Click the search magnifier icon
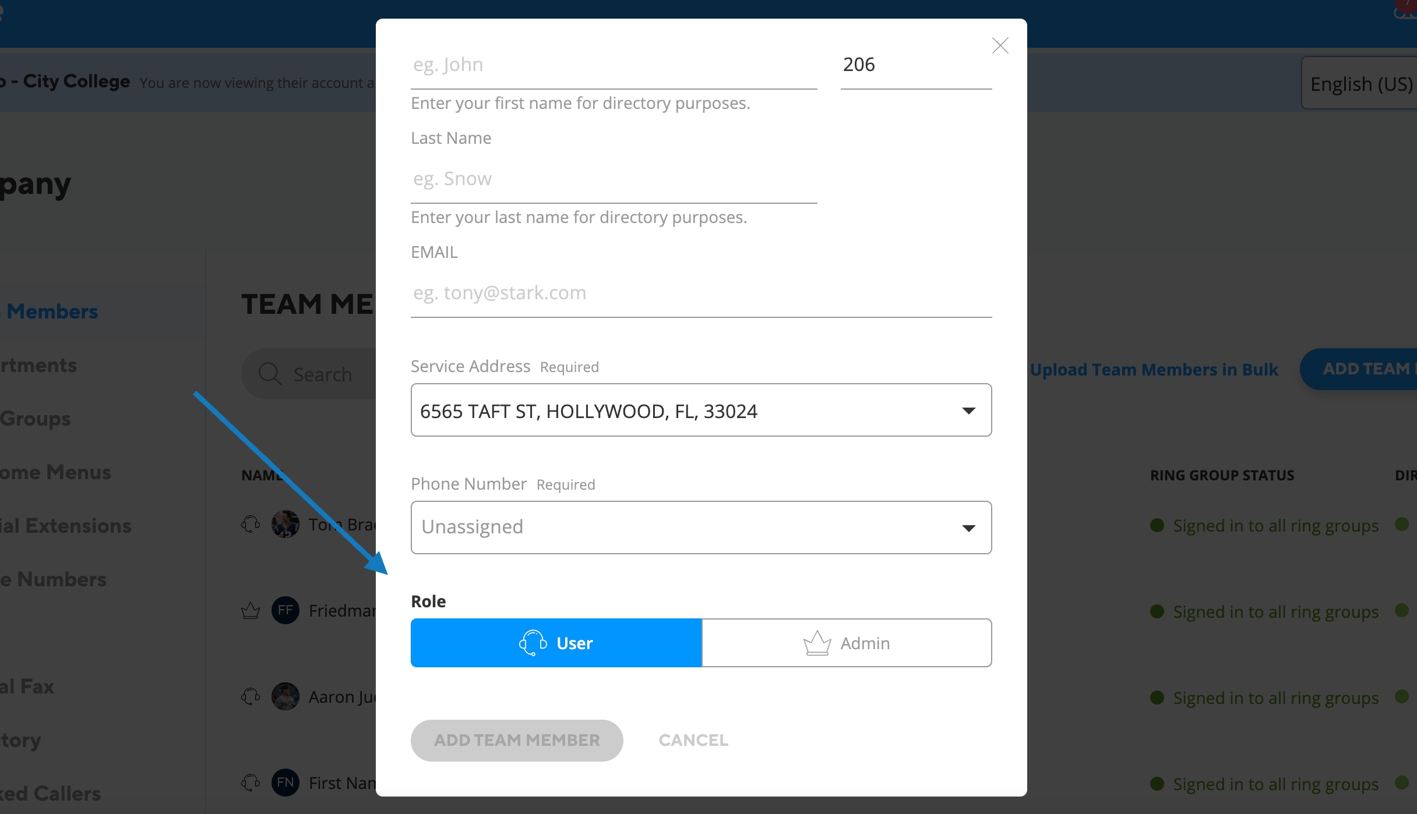Viewport: 1417px width, 814px height. tap(270, 374)
